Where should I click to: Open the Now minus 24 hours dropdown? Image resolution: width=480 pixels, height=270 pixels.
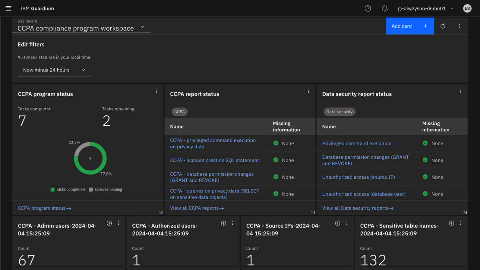coord(54,70)
